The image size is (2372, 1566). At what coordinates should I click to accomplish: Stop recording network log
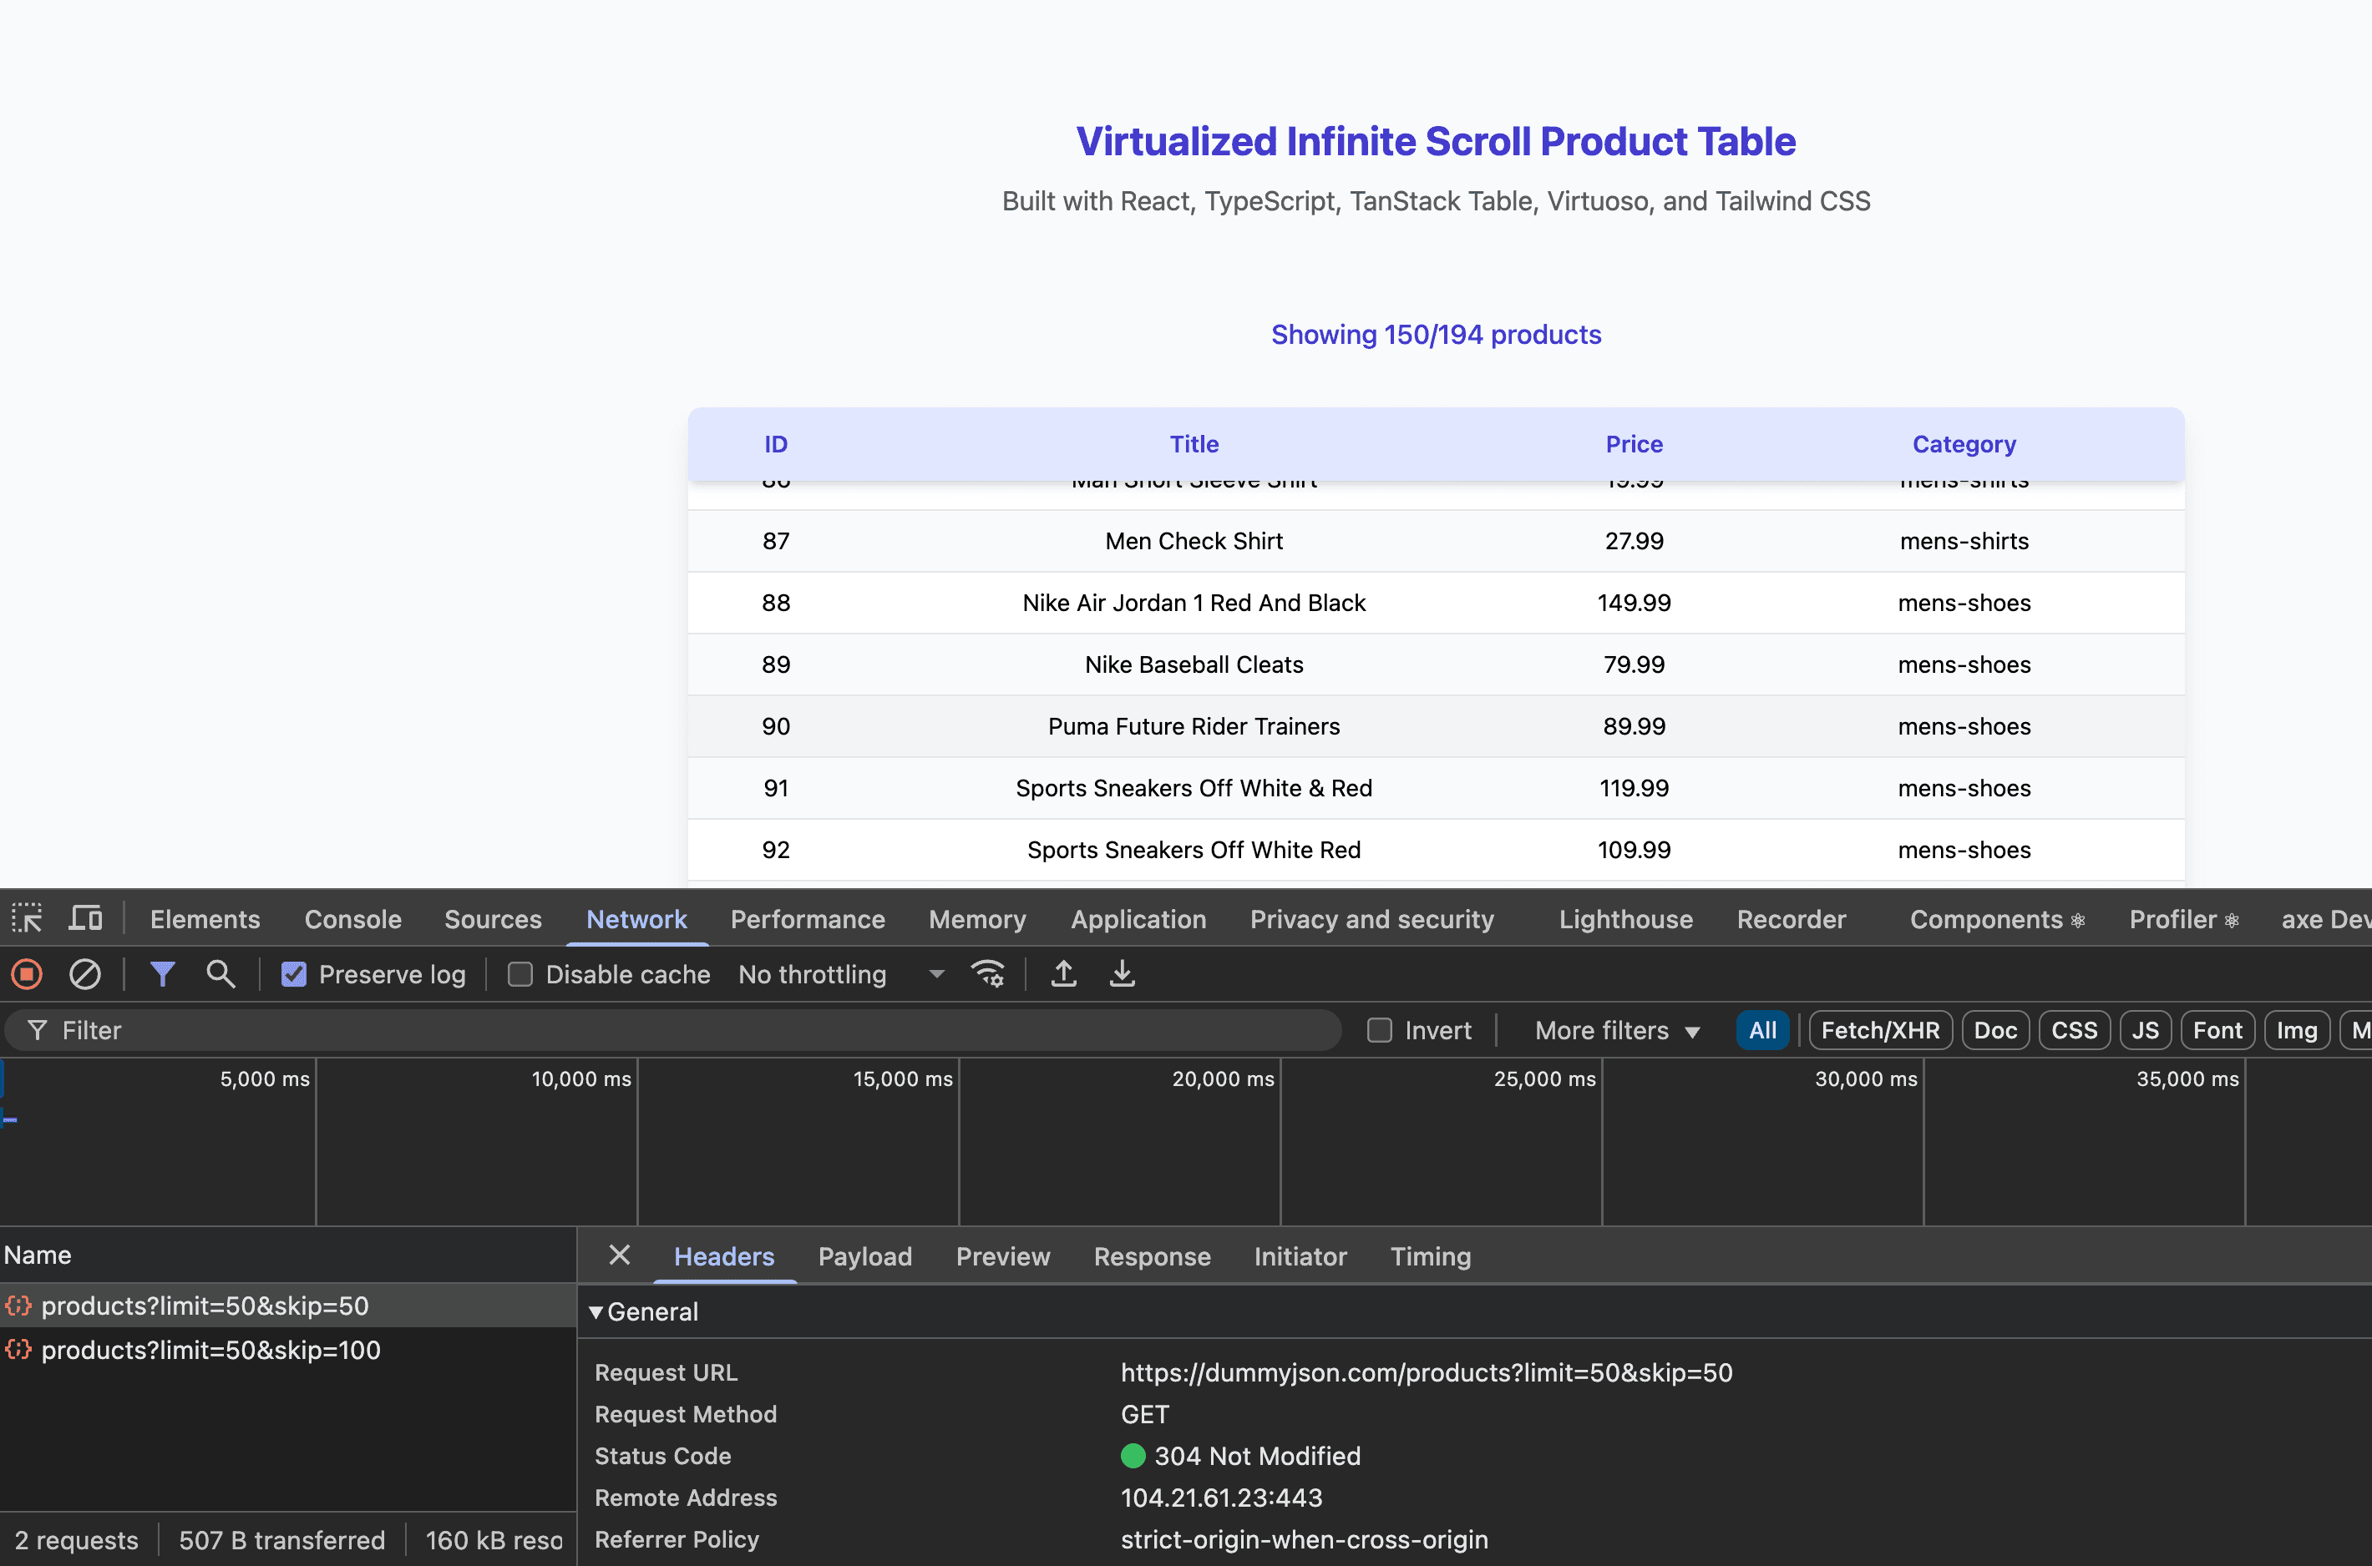26,974
